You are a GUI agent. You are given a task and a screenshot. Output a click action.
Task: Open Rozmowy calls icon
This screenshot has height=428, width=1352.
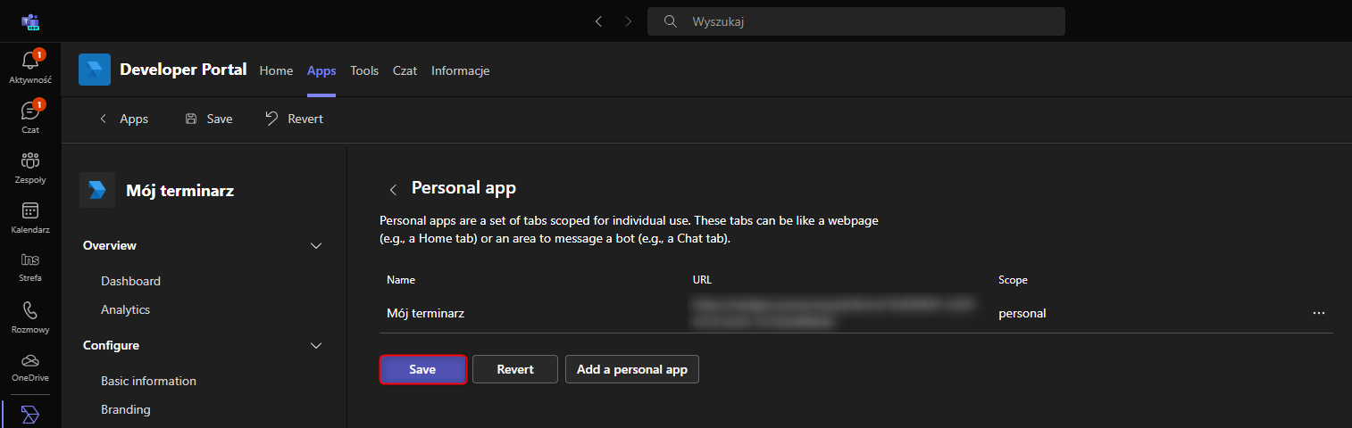29,317
